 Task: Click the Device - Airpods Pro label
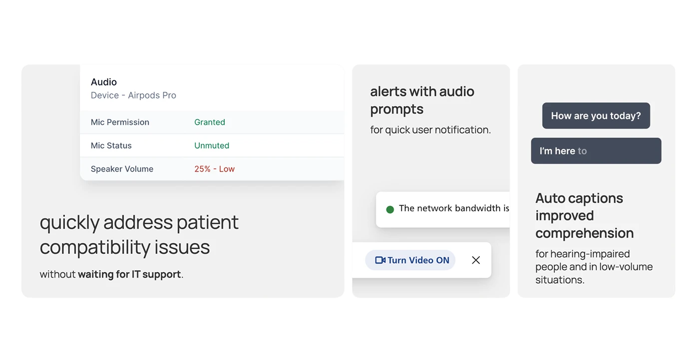point(133,95)
